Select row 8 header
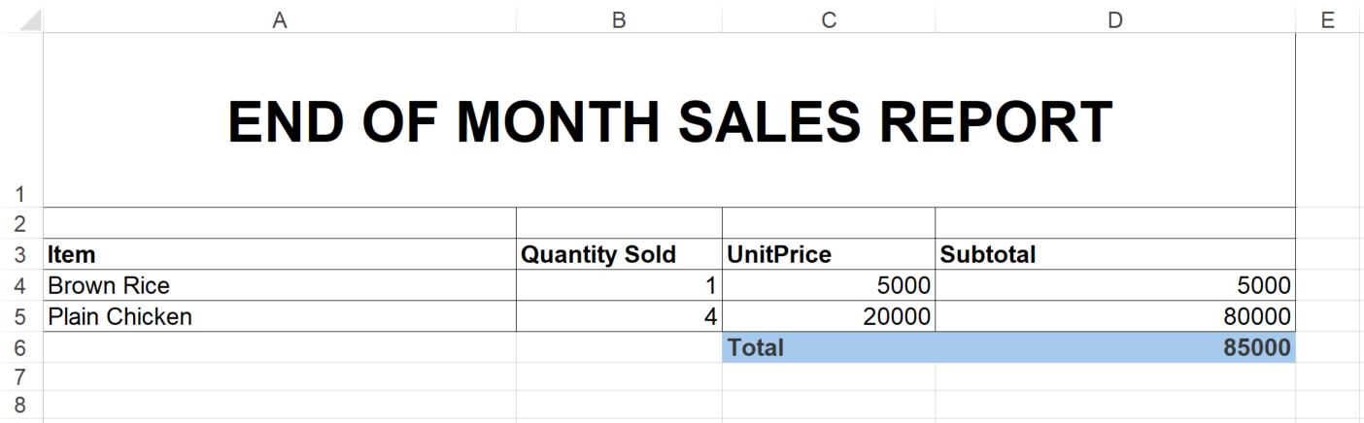The height and width of the screenshot is (423, 1364). 21,405
